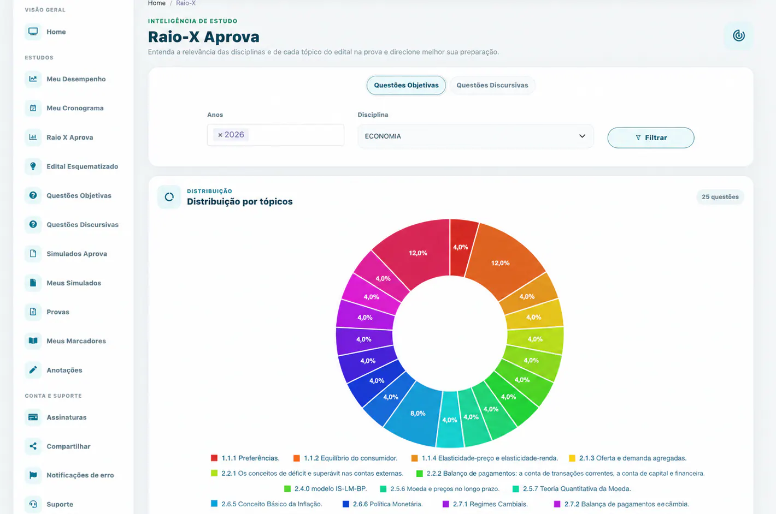The image size is (776, 514).
Task: Toggle 2.1.3 Oferta e demanda agregadas legend
Action: coord(628,458)
